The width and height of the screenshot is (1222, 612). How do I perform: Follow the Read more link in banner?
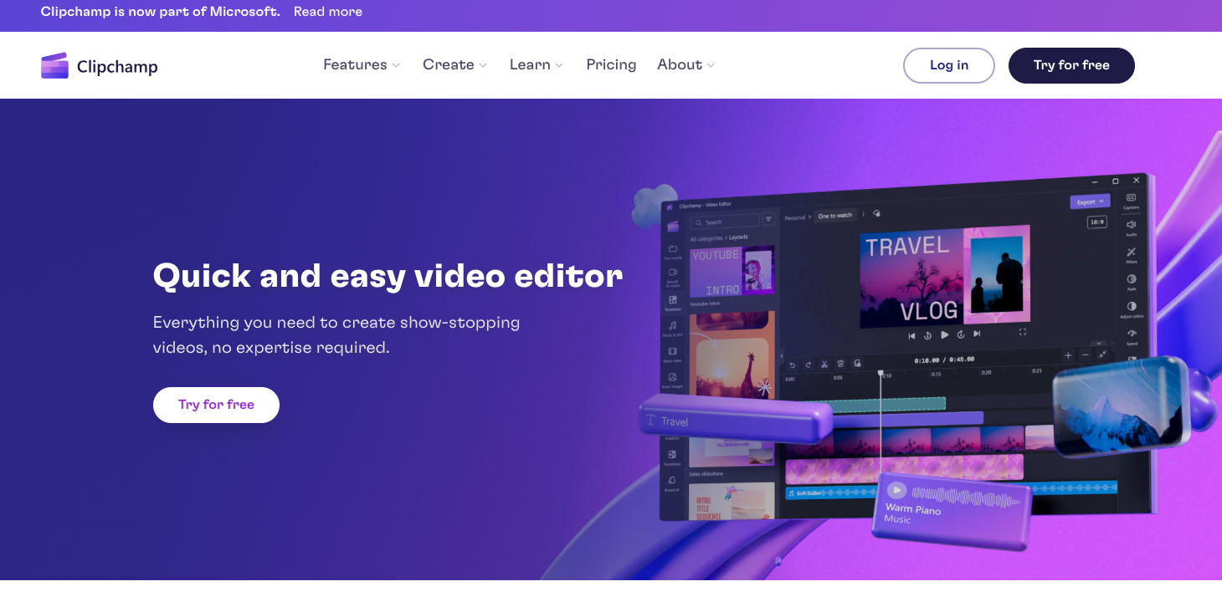(x=328, y=12)
